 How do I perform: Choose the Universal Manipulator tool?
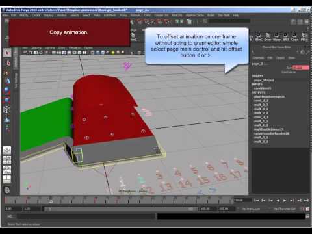point(7,110)
